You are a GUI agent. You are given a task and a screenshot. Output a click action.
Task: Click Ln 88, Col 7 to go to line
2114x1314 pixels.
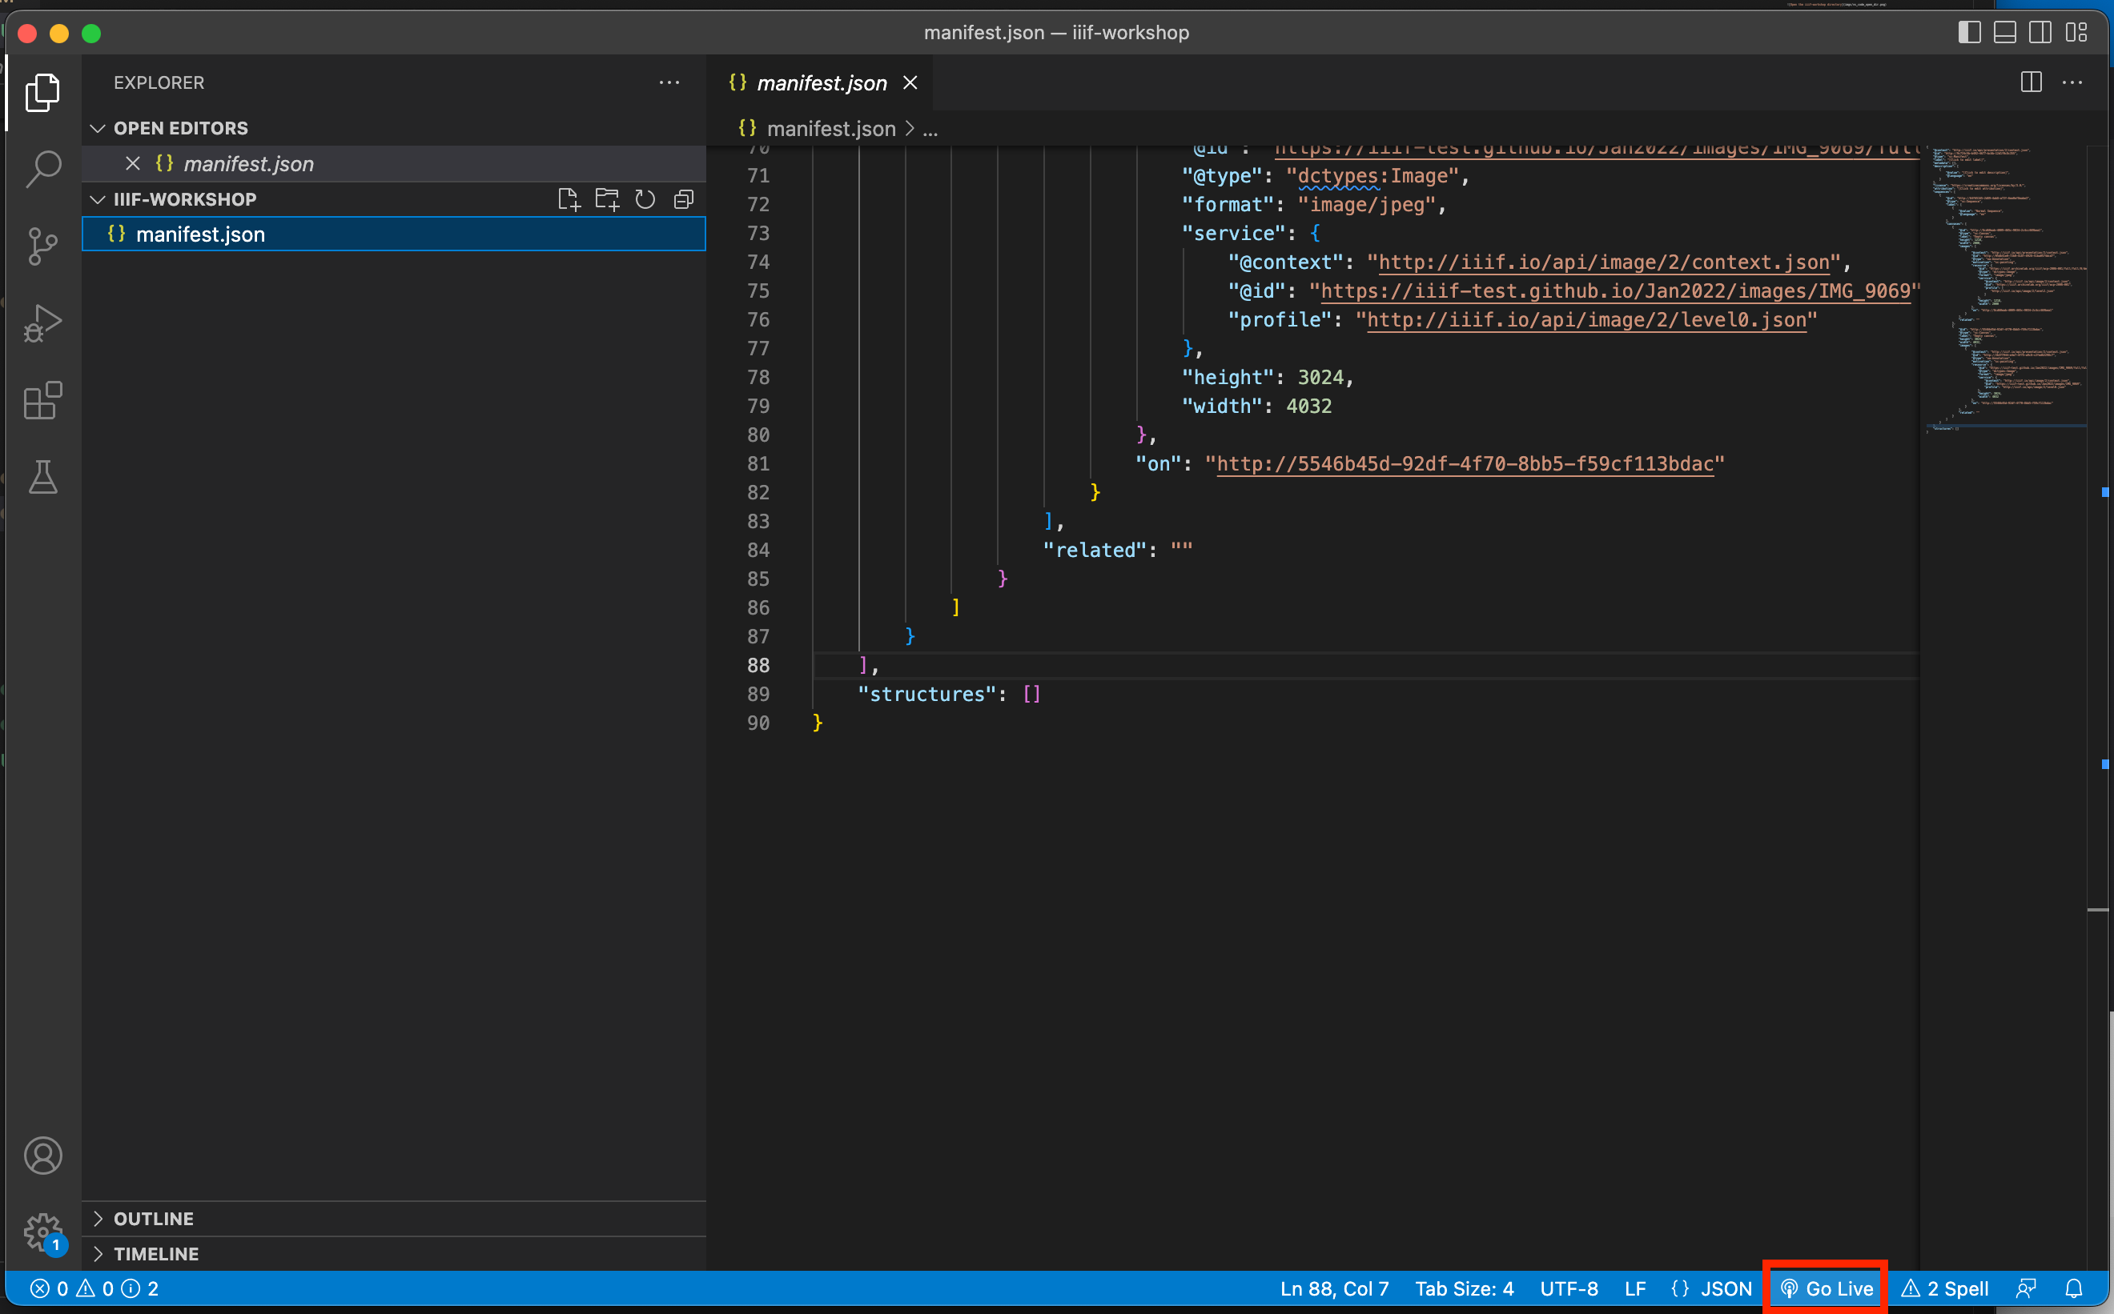click(x=1334, y=1288)
